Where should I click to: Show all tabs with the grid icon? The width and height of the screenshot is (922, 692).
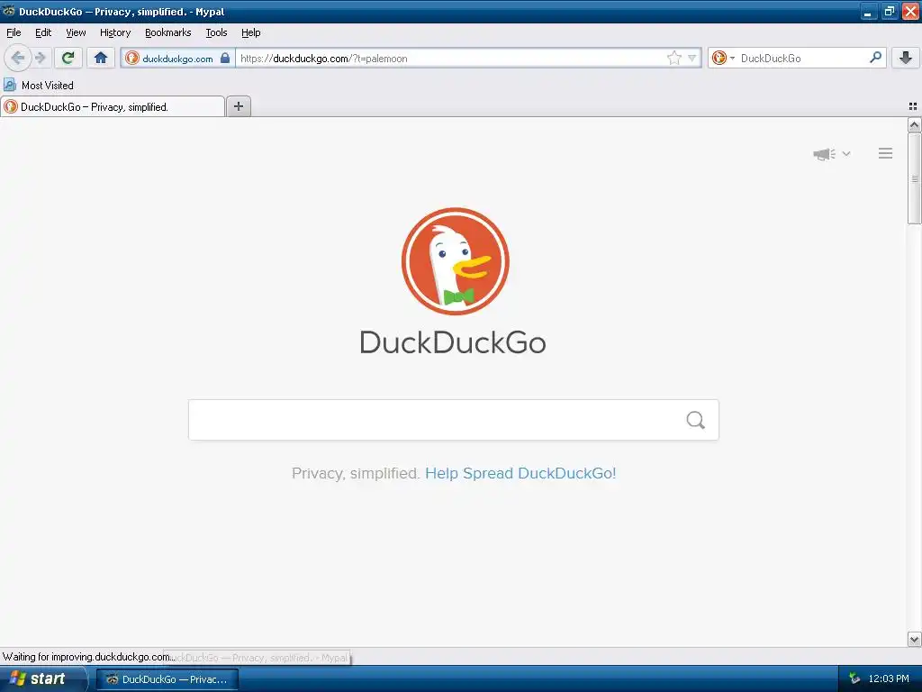913,106
